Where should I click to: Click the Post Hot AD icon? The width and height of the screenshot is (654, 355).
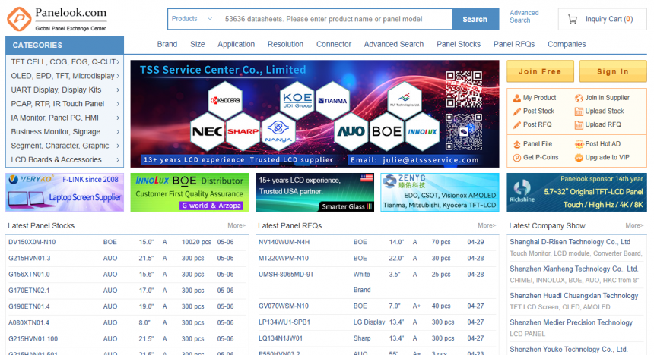tap(579, 144)
